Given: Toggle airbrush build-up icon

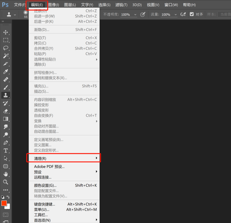Looking at the screenshot, I should click(x=183, y=14).
